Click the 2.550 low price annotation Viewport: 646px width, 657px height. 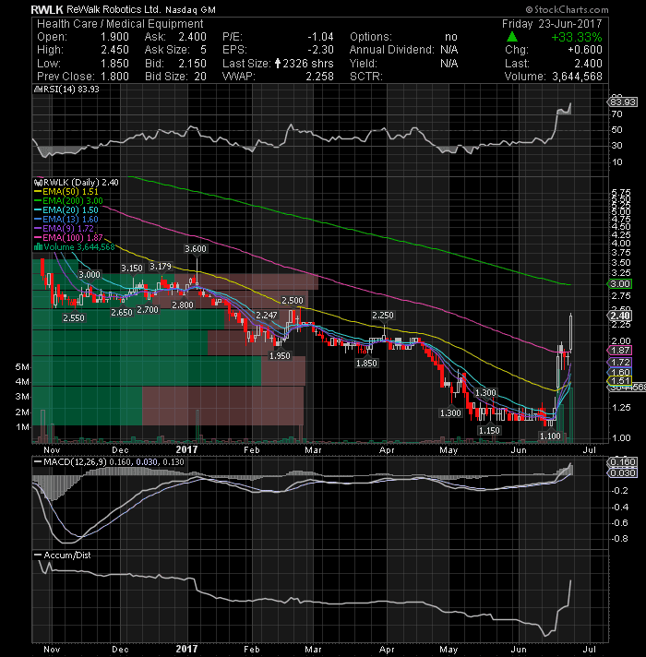(74, 318)
